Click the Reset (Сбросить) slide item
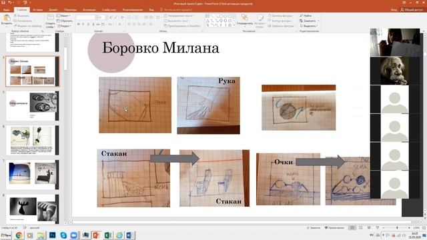Screen dimensions: 427x240 pos(65,21)
